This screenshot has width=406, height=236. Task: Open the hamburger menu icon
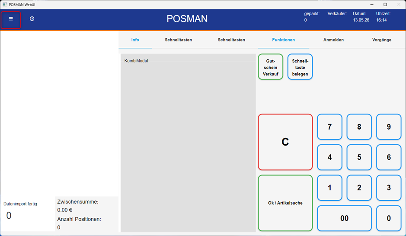tap(11, 19)
